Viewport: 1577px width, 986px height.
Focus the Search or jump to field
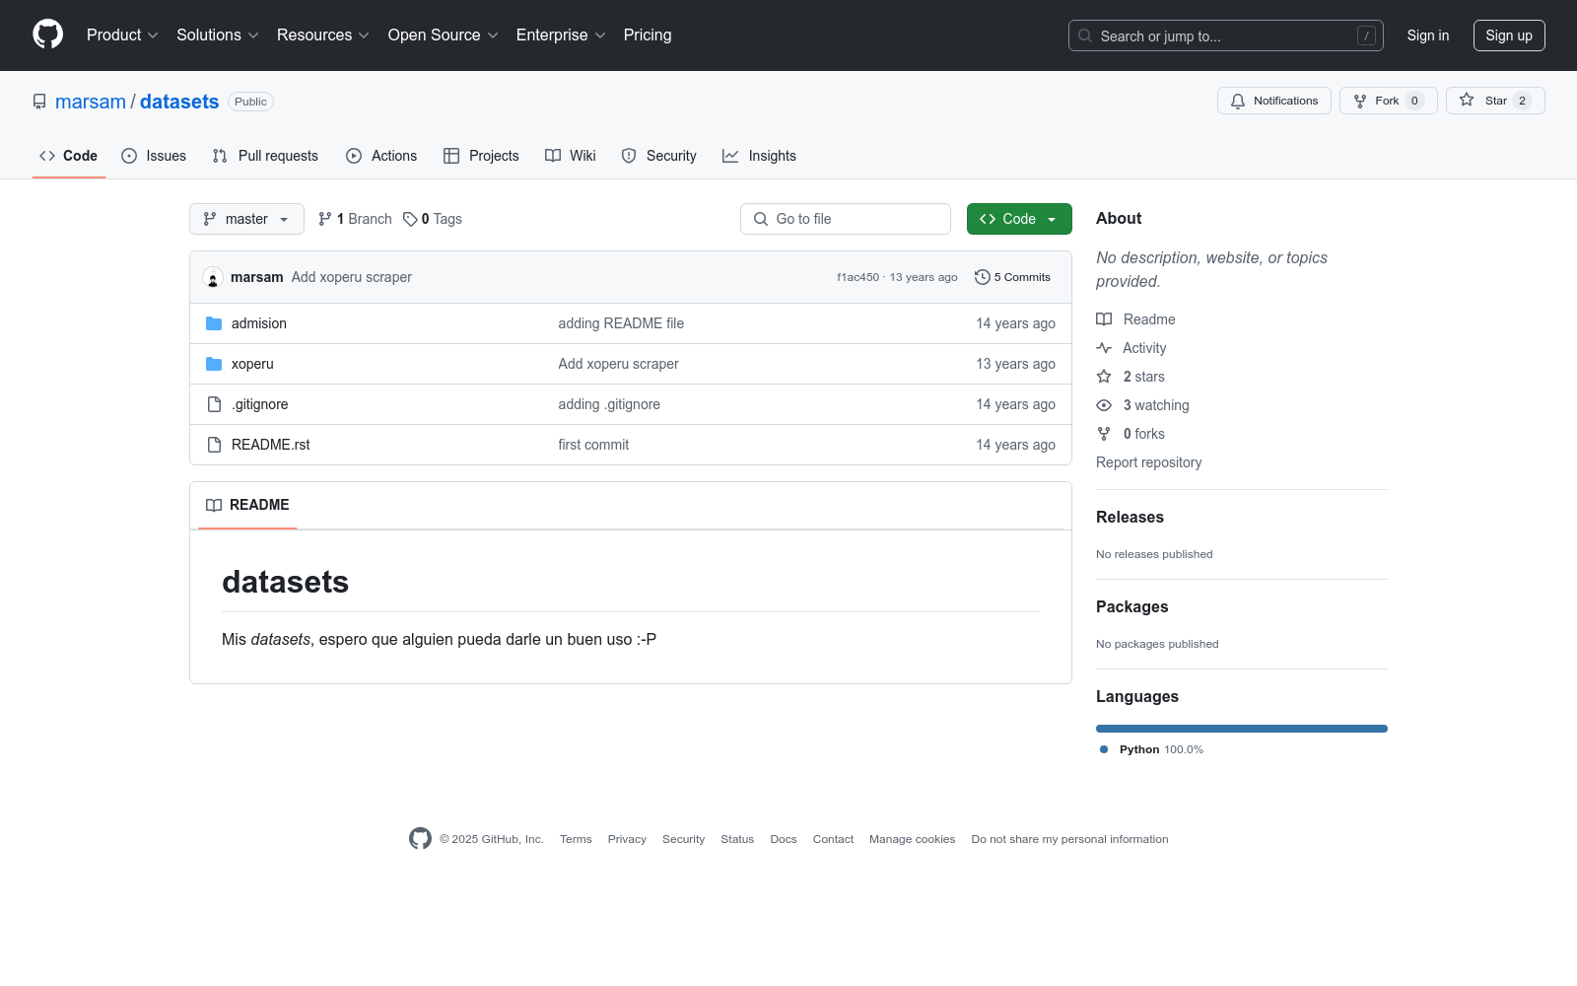point(1225,35)
